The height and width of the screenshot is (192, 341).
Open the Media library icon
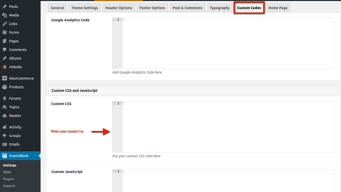point(5,15)
